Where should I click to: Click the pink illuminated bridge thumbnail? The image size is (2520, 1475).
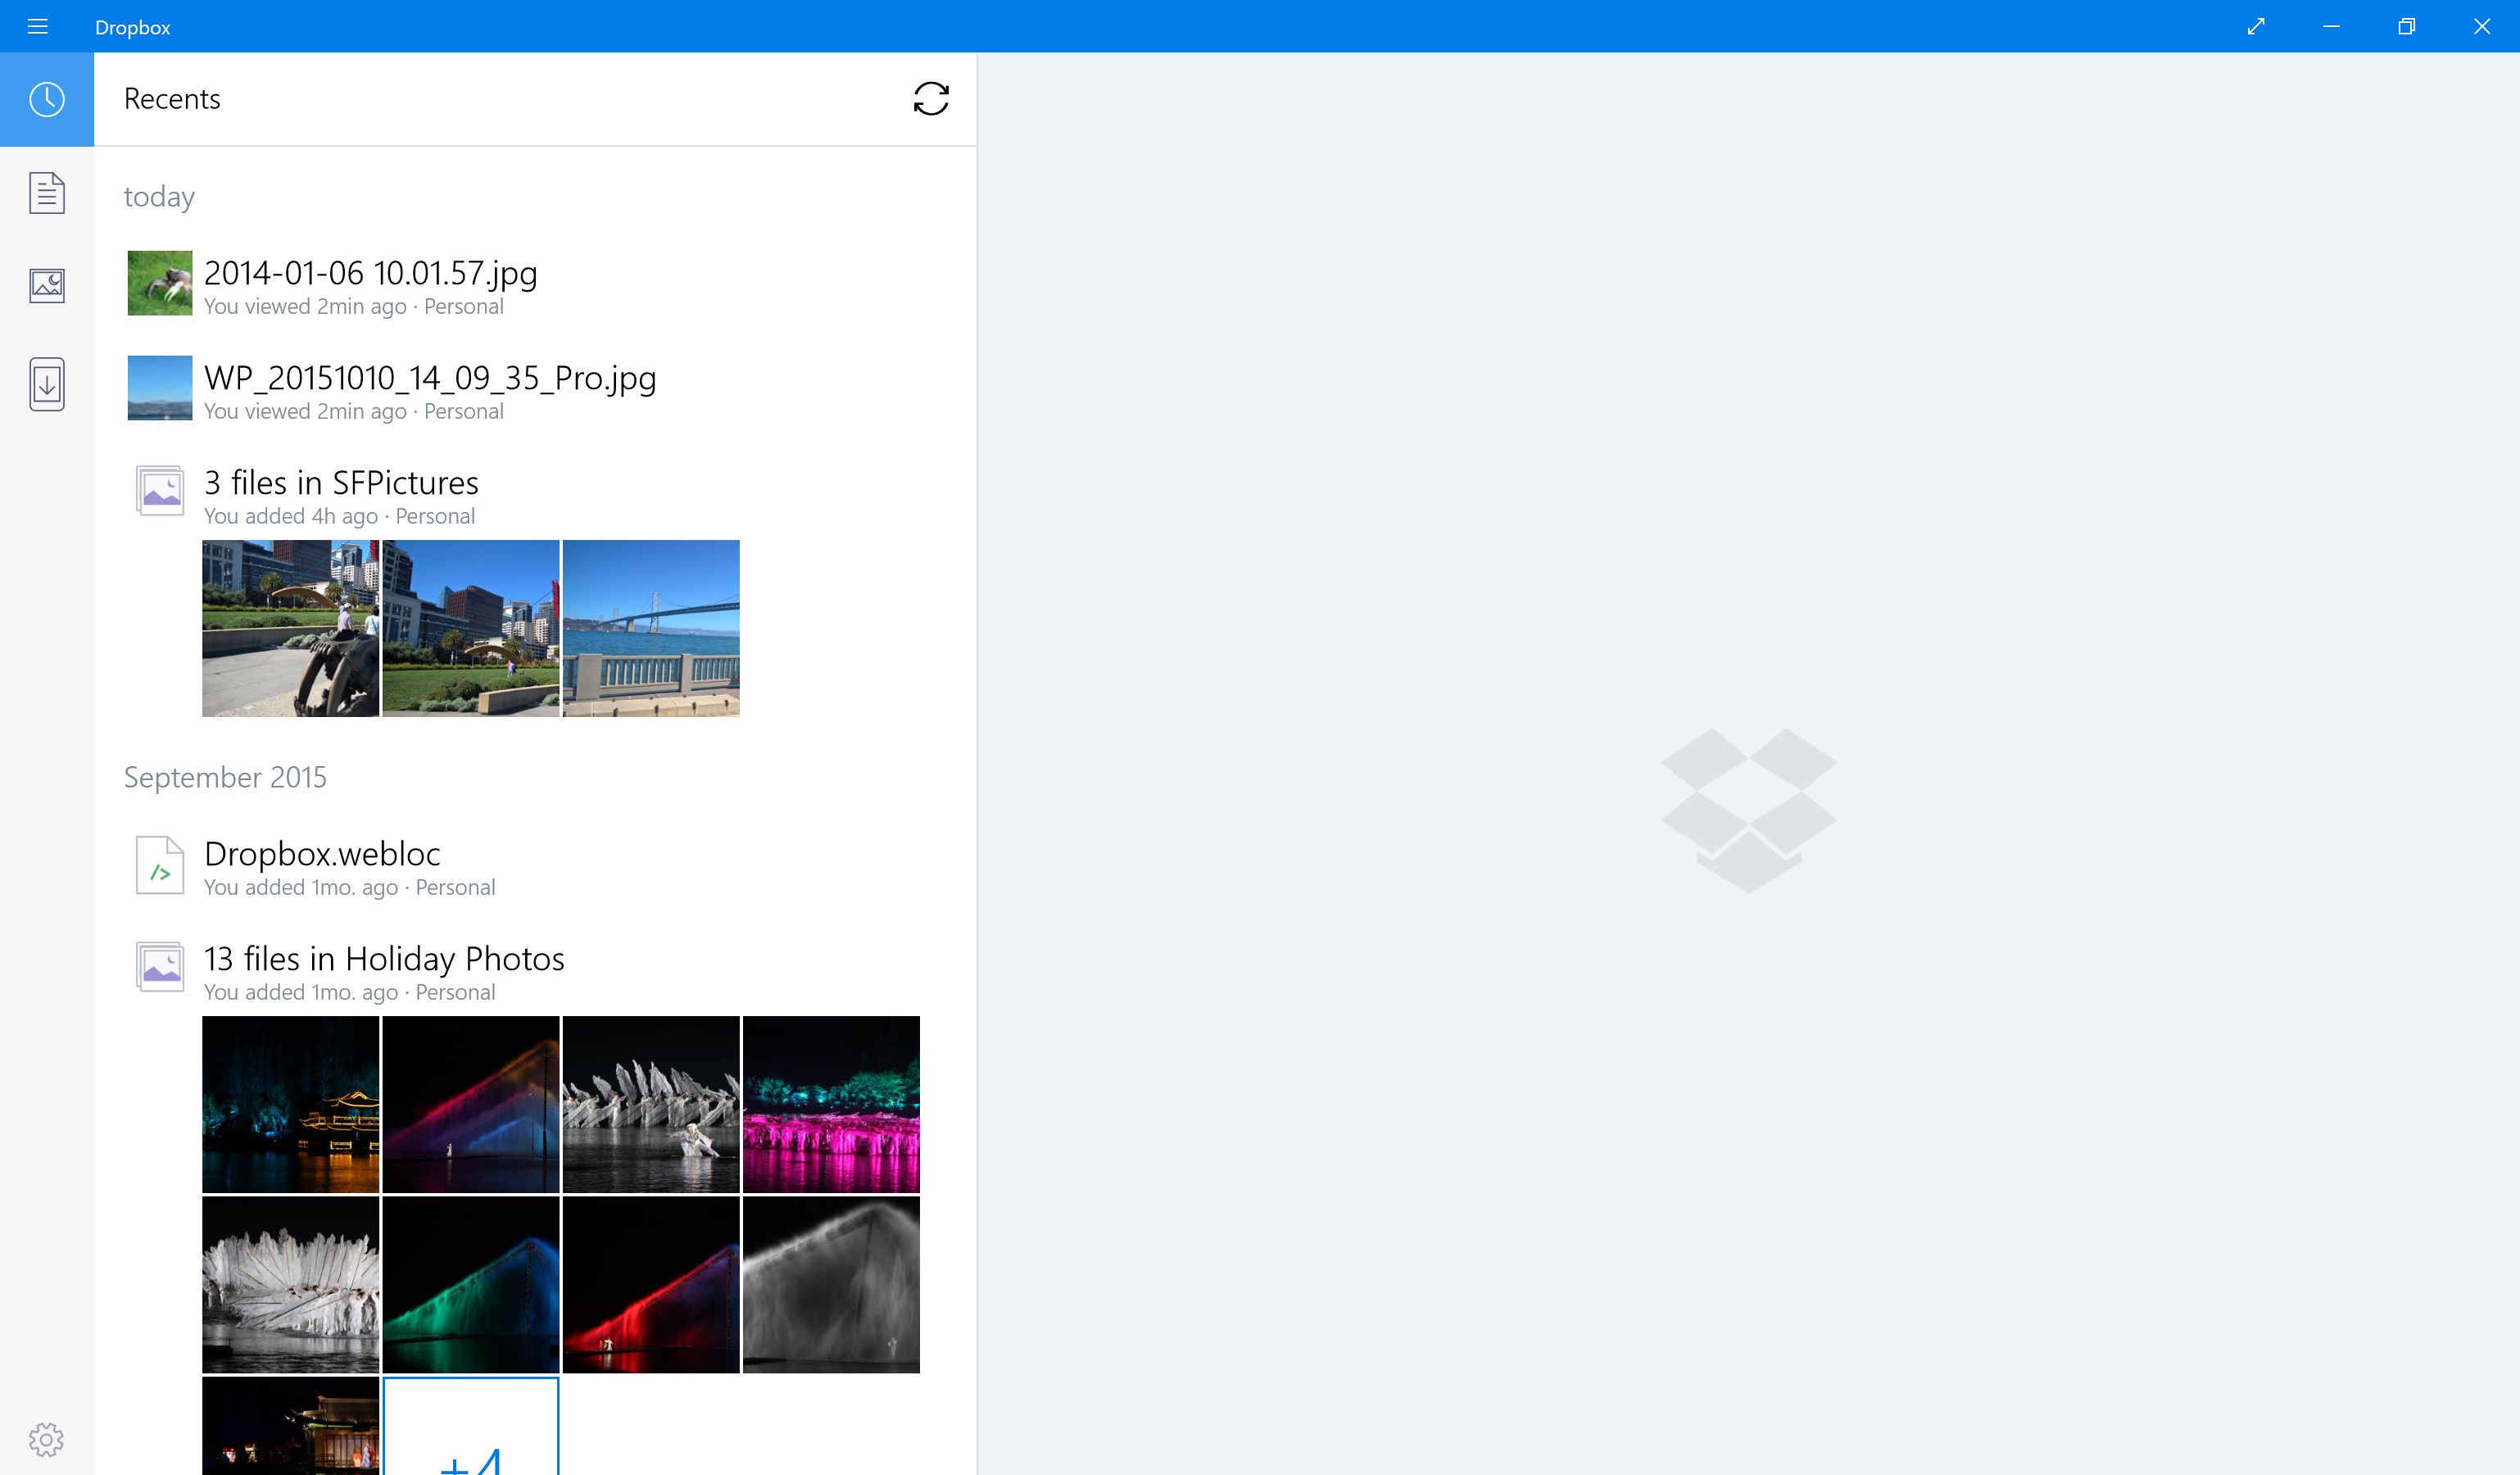pos(831,1105)
